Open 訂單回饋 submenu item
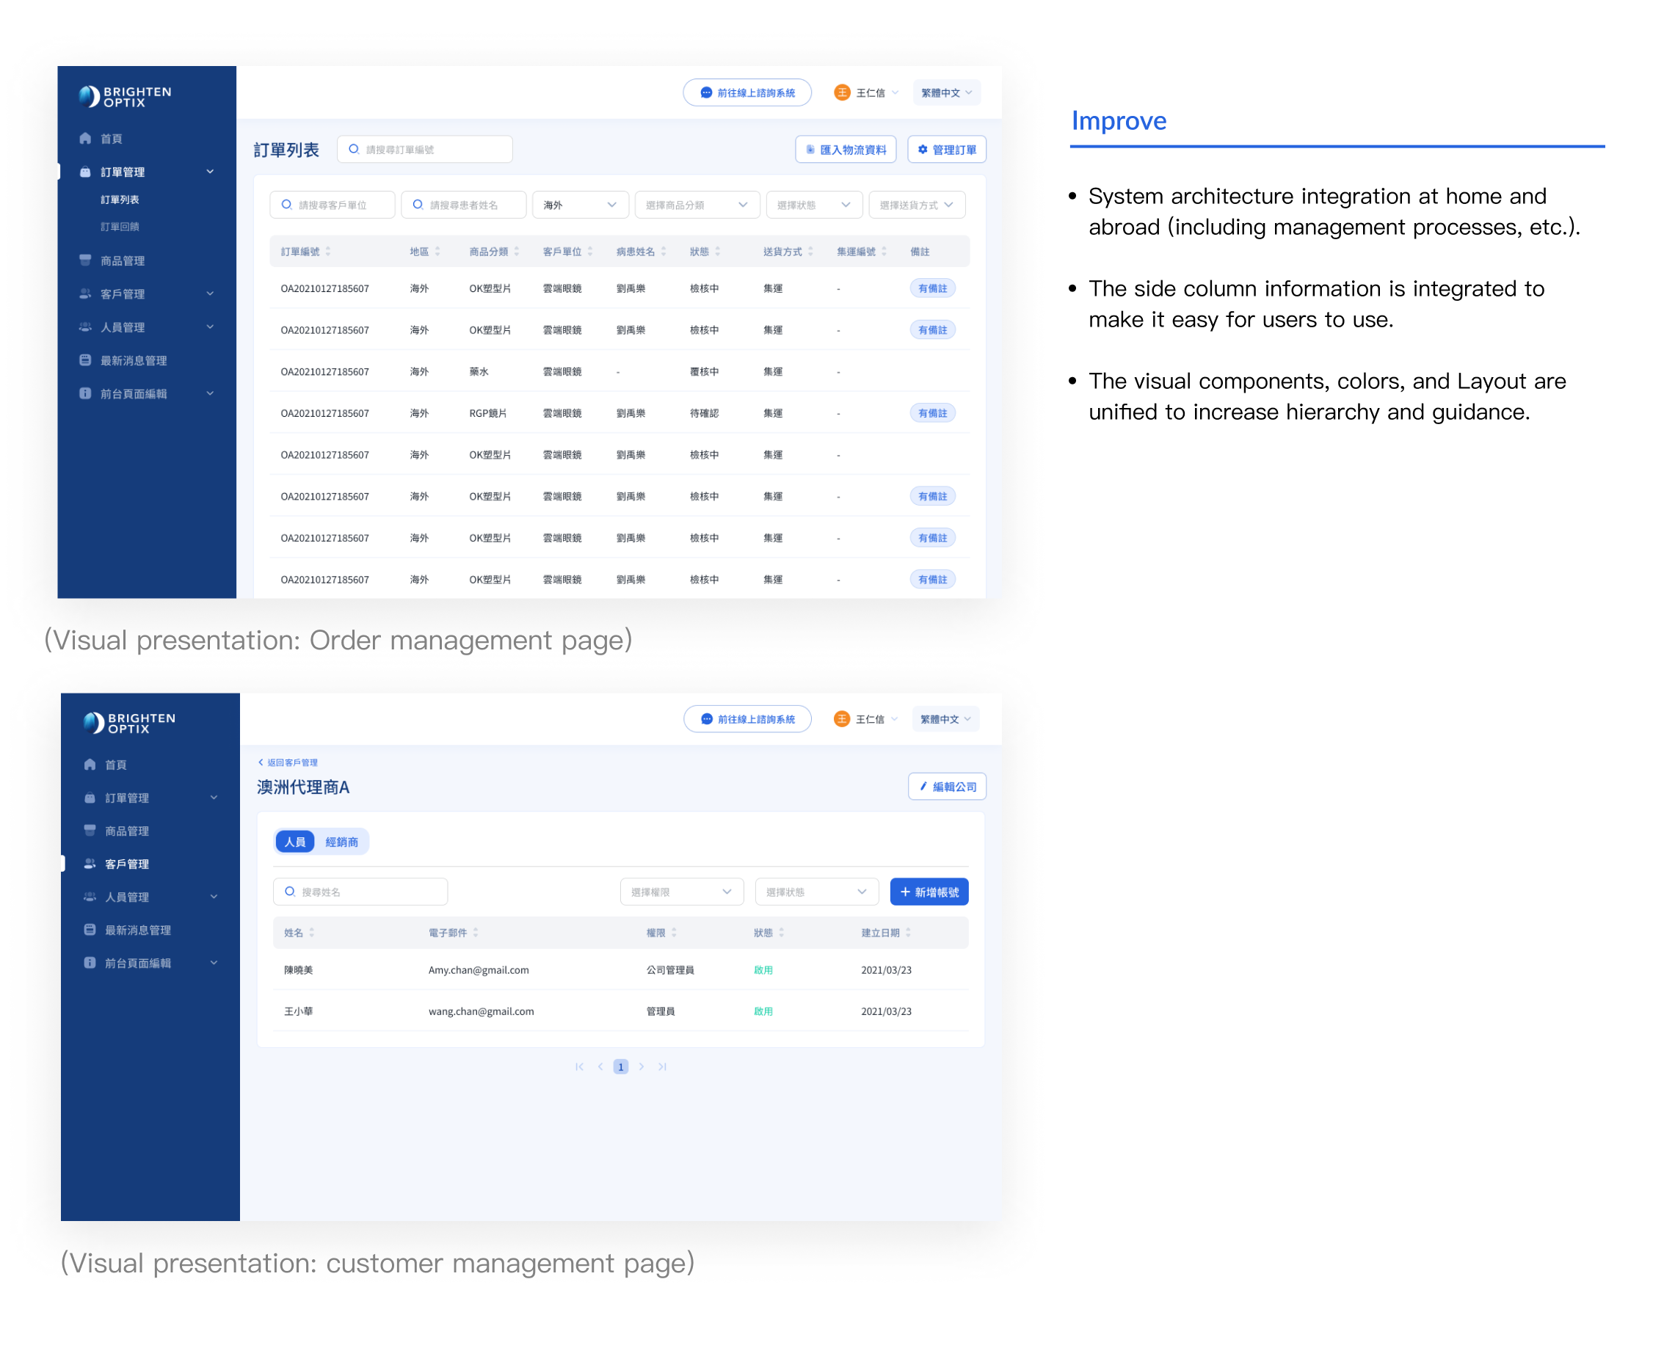 click(120, 227)
